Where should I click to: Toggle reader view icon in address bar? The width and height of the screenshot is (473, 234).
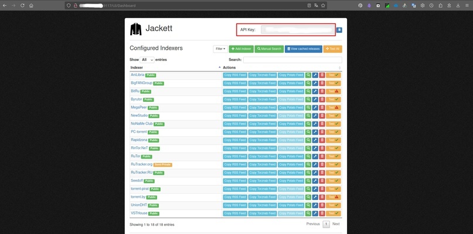tap(309, 5)
